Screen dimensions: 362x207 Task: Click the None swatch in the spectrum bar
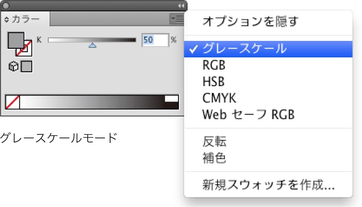coord(12,102)
